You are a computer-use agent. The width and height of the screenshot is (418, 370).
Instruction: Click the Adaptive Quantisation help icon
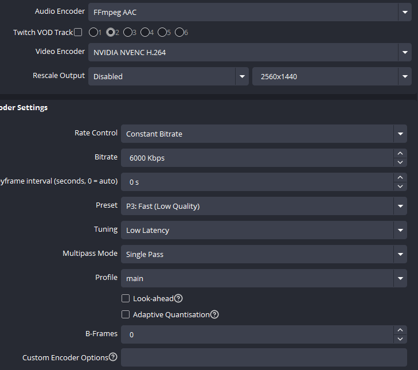click(x=214, y=314)
